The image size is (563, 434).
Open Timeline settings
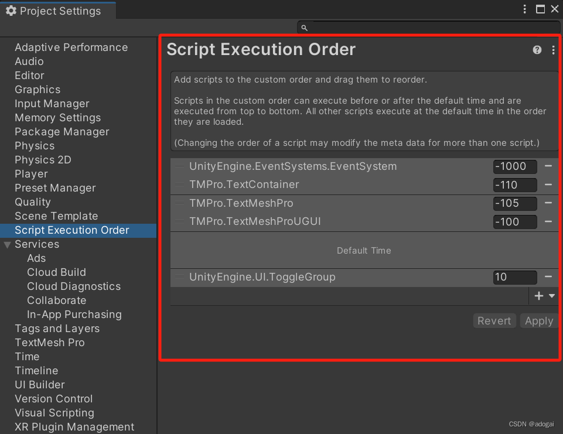(36, 371)
